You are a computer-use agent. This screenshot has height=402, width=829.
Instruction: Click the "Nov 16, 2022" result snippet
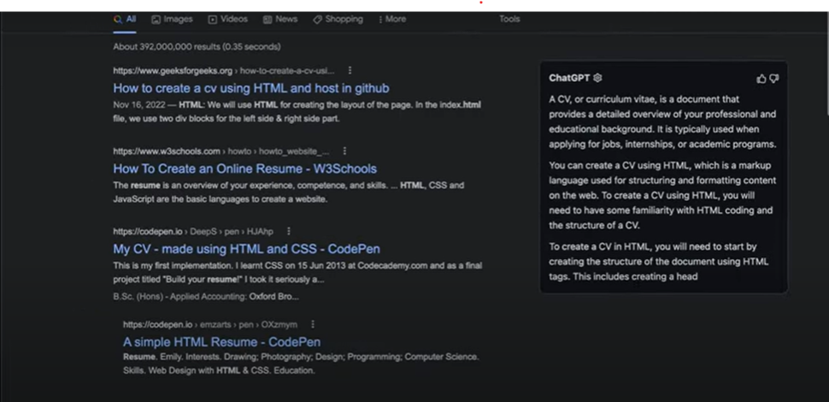[x=297, y=111]
